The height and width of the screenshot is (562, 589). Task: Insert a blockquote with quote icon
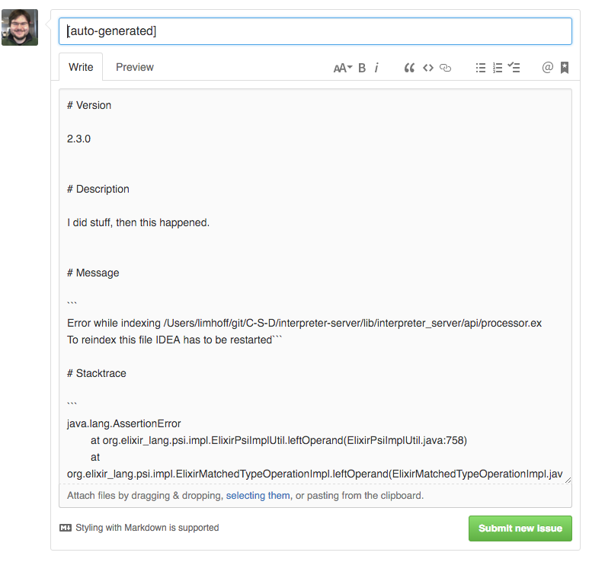[409, 68]
